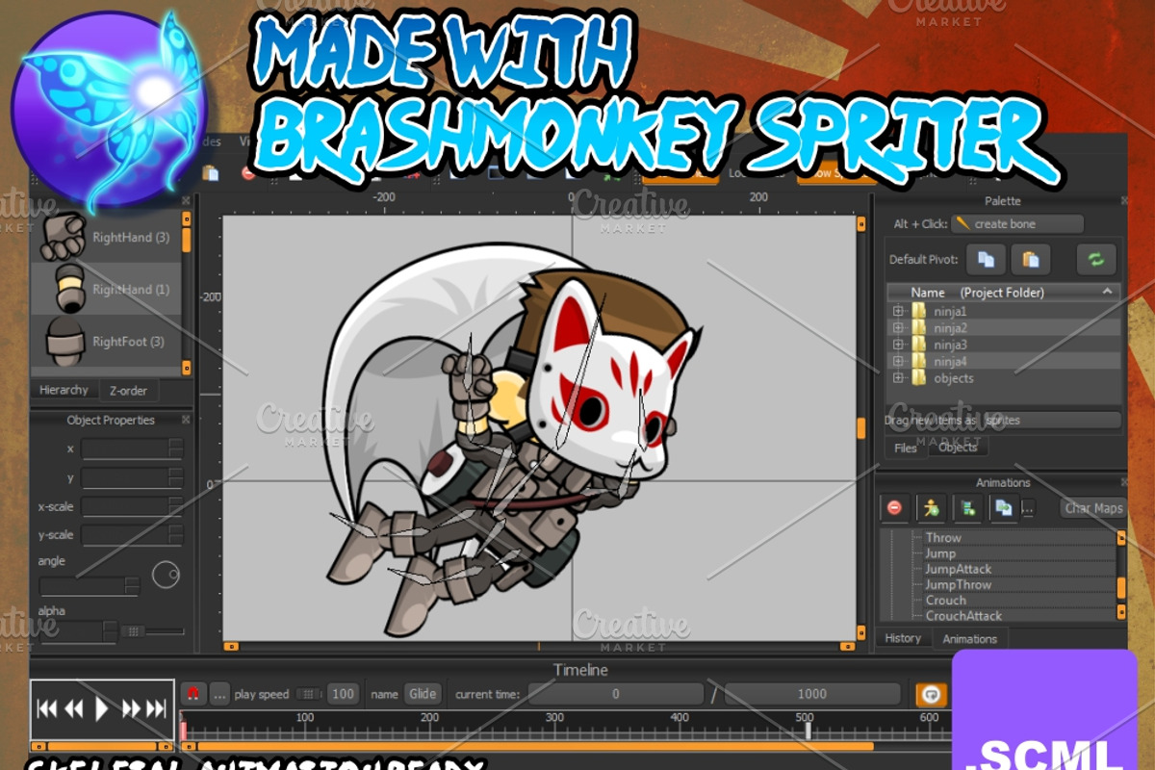Expand the ninja3 folder

pos(898,345)
